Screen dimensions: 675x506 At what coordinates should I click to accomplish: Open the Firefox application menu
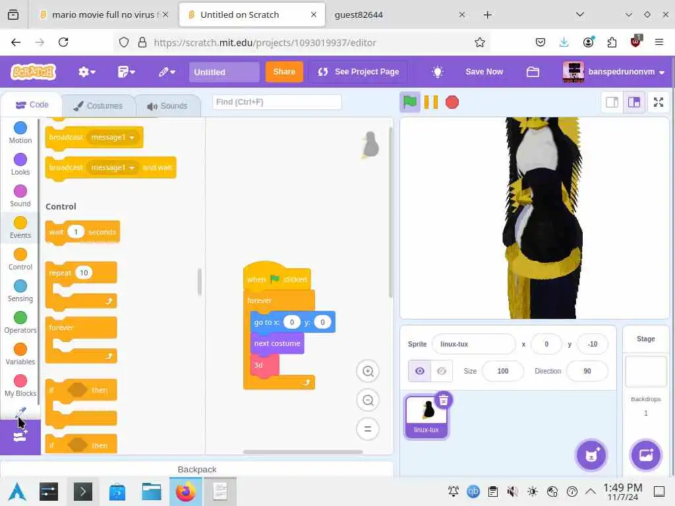[659, 42]
